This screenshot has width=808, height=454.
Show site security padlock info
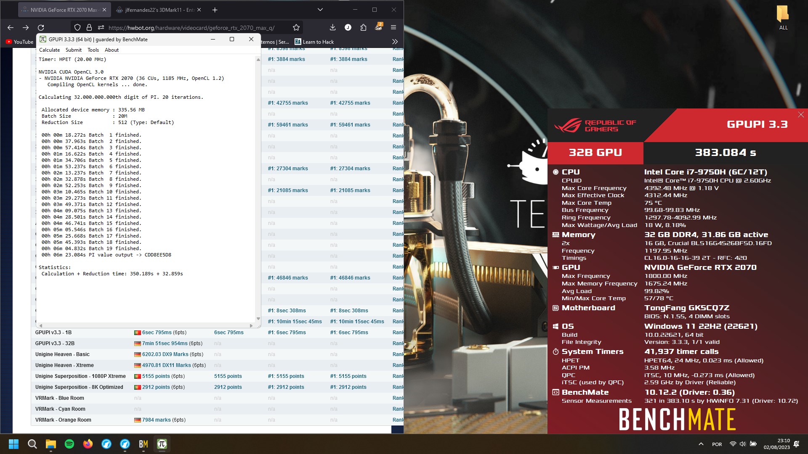click(89, 27)
